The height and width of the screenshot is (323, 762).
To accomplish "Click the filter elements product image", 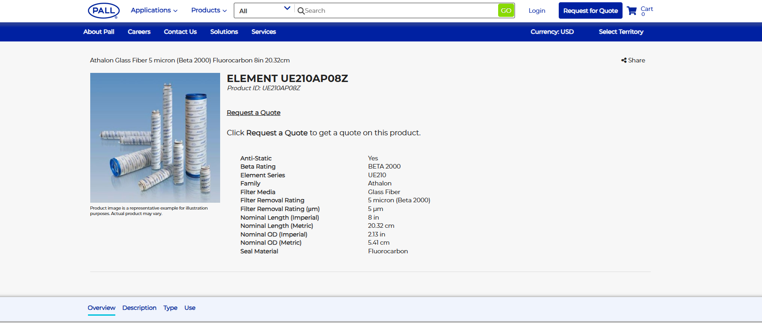I will (x=155, y=138).
